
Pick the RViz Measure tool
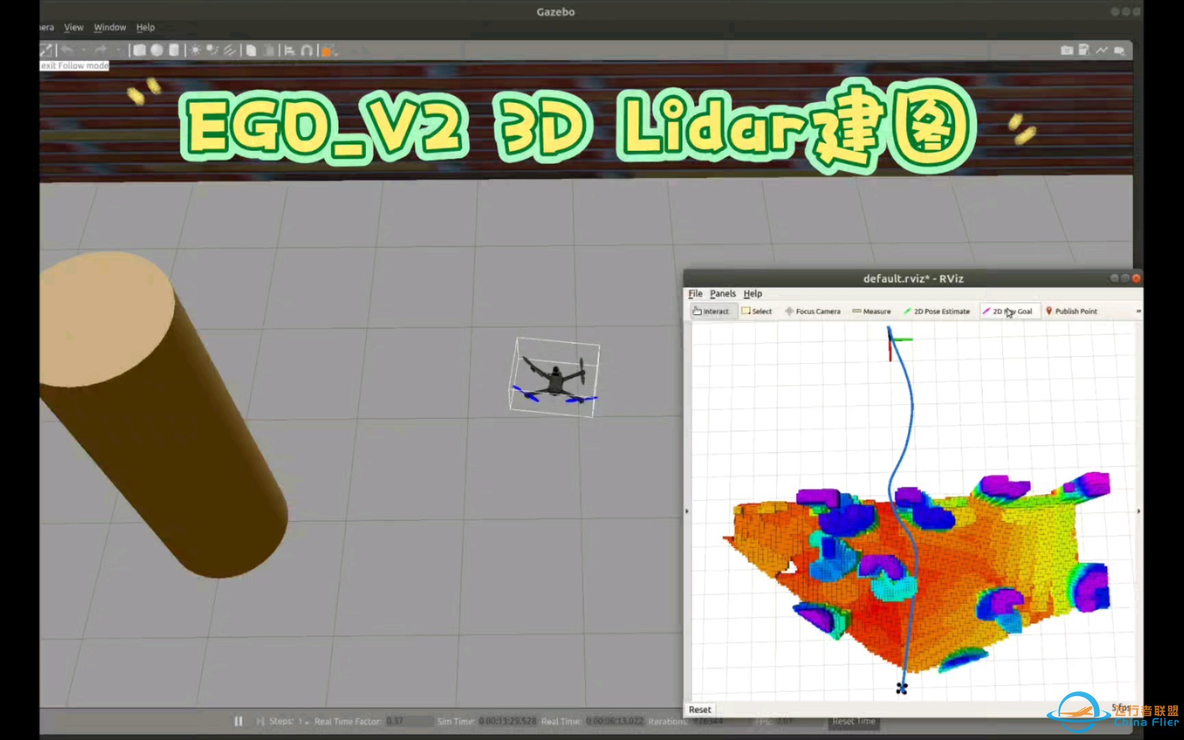872,311
